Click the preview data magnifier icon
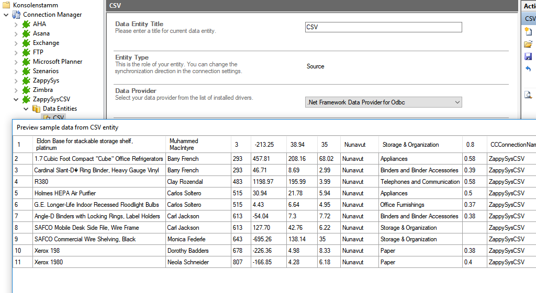The image size is (536, 293). click(528, 95)
